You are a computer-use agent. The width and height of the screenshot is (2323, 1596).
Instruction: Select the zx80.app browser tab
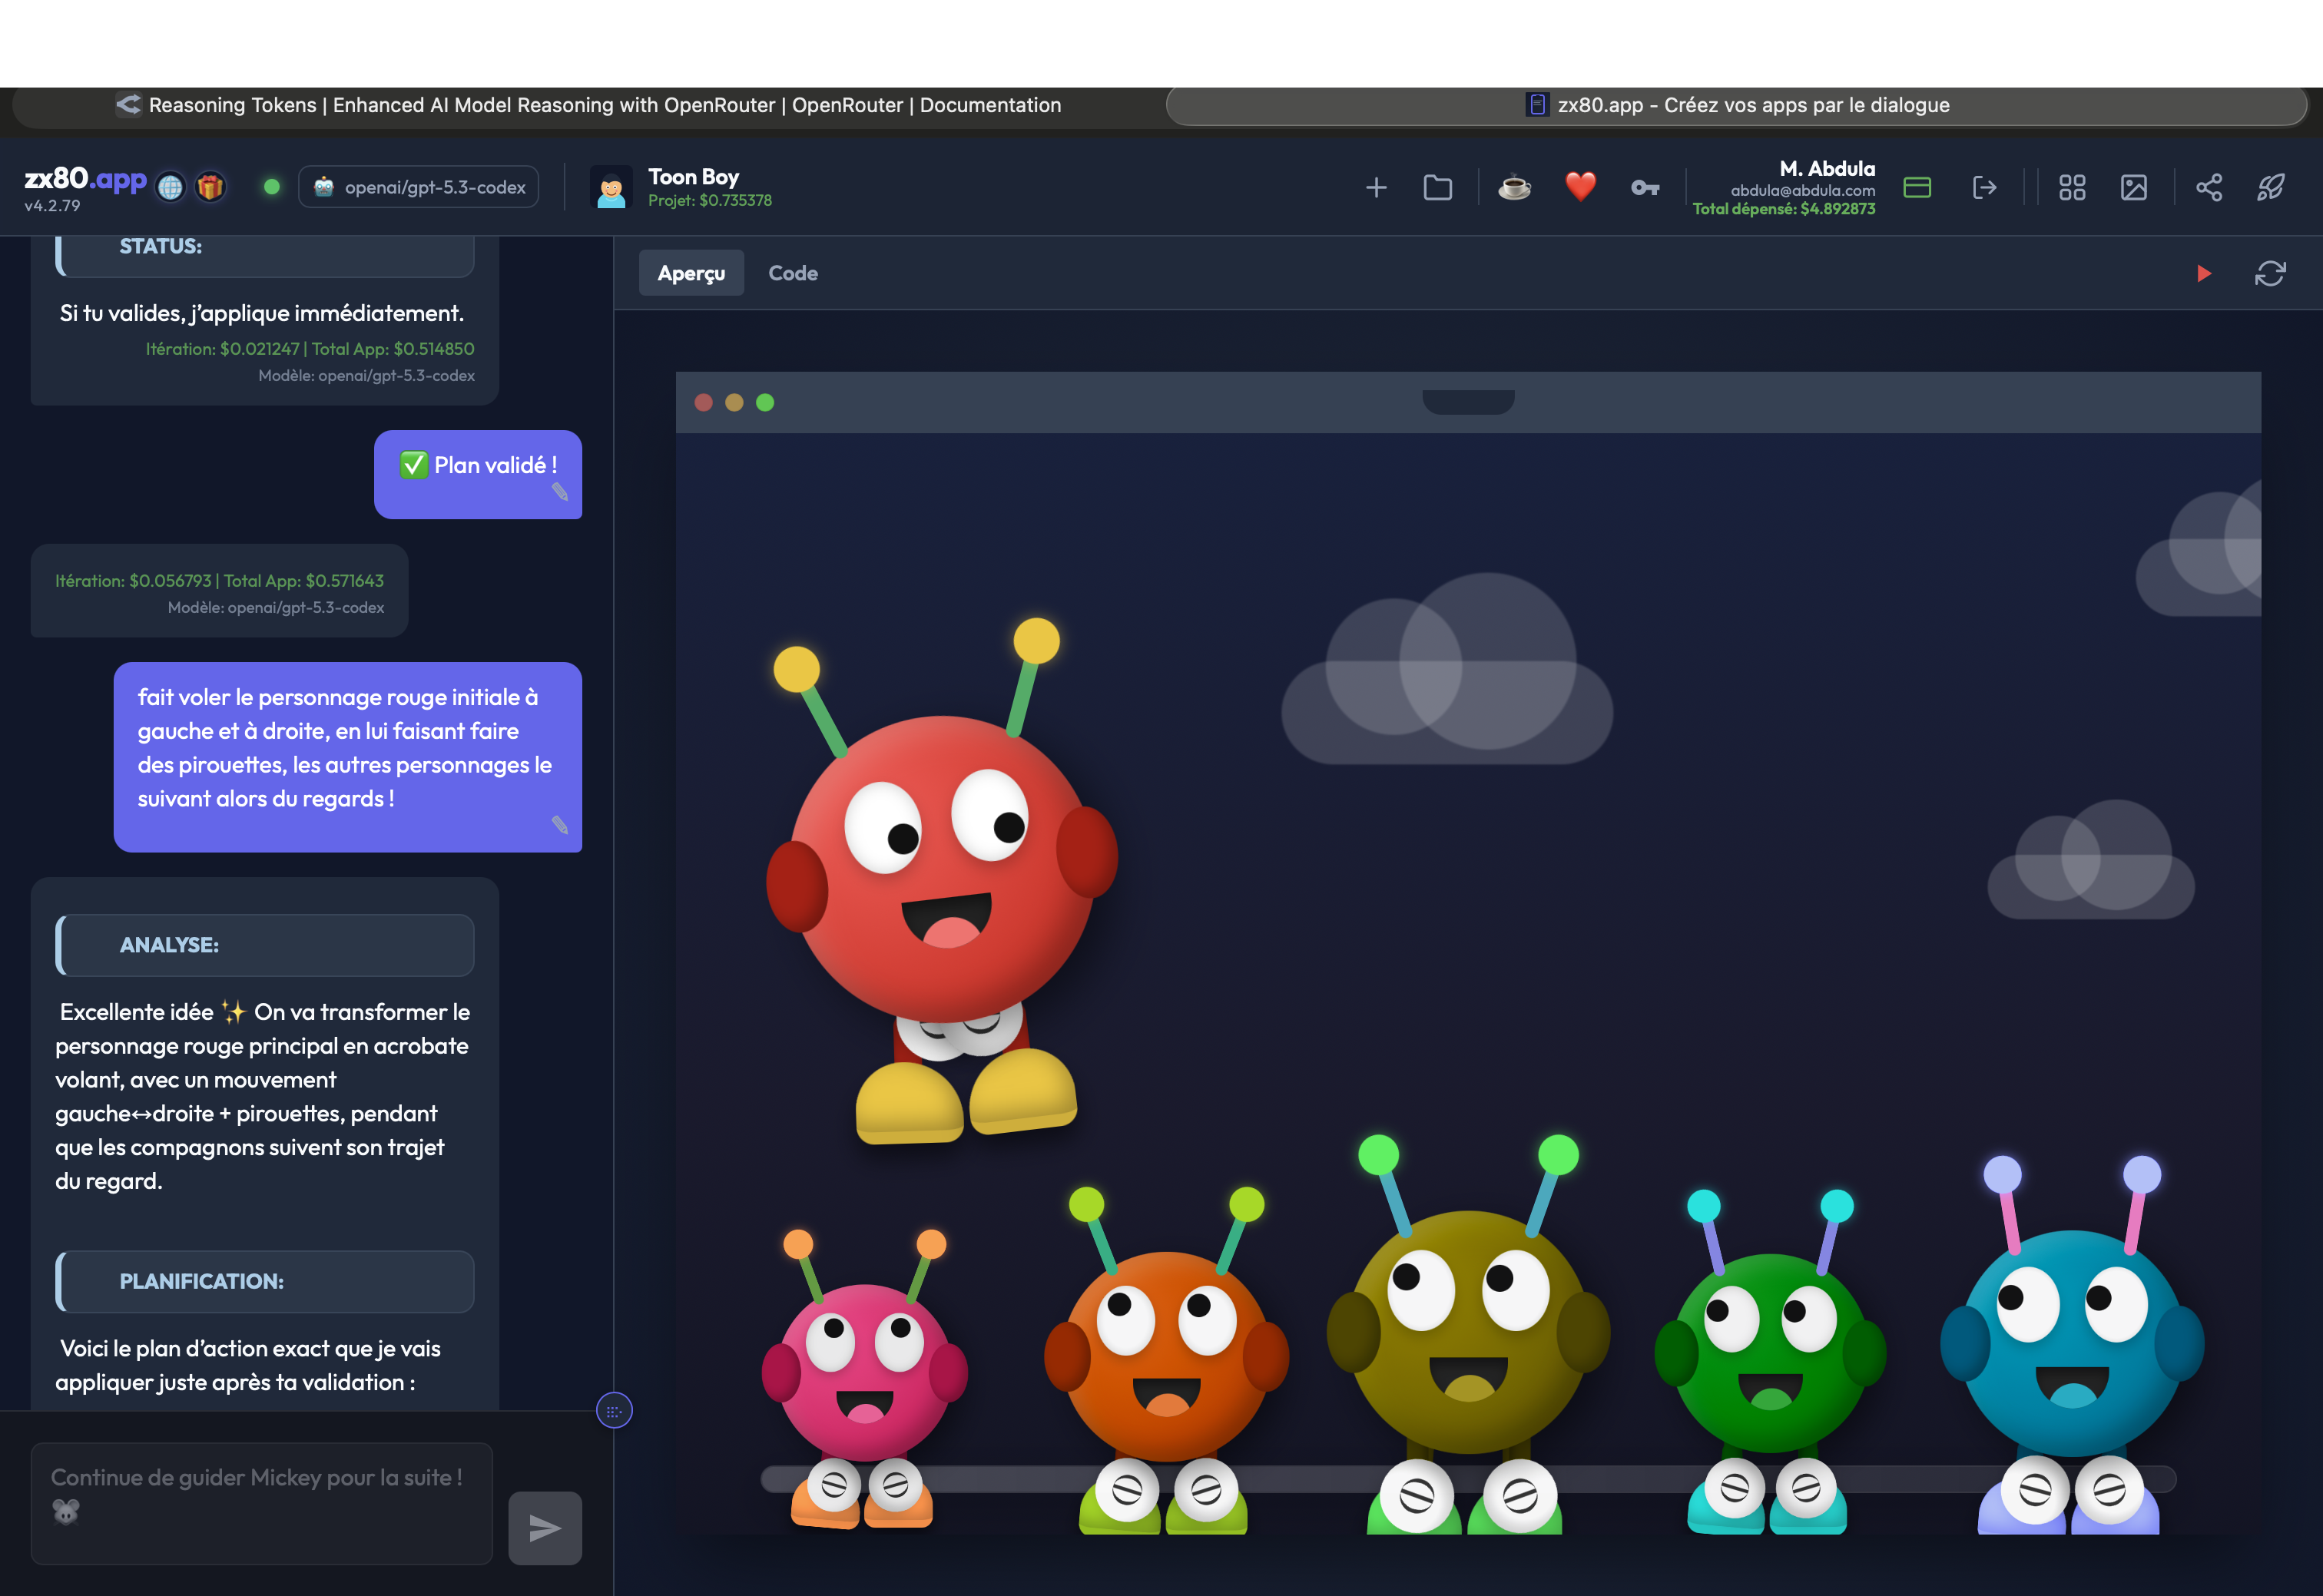click(x=1737, y=105)
